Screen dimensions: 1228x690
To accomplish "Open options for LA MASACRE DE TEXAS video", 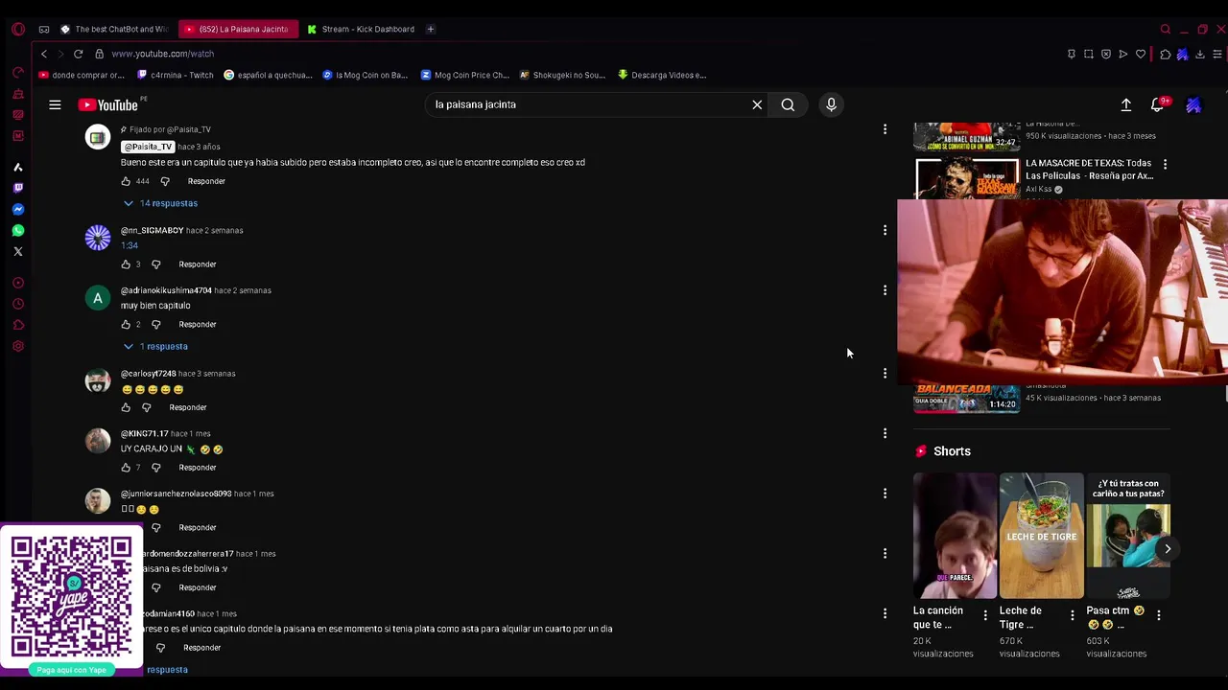I will [x=1165, y=165].
